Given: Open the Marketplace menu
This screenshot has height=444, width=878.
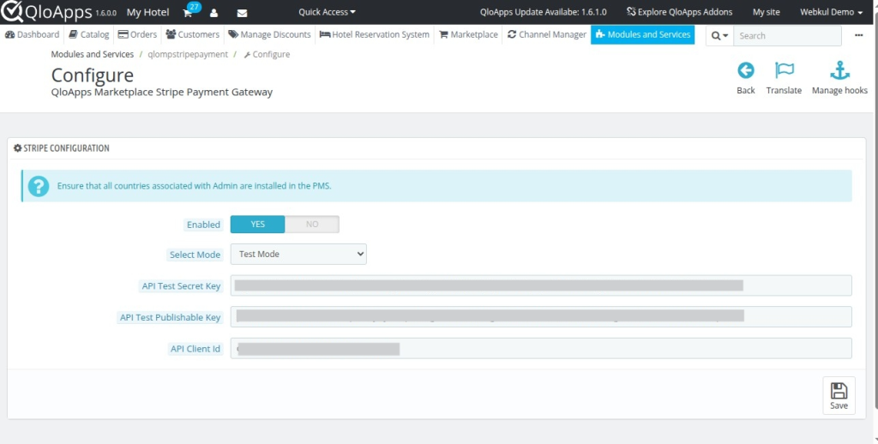Looking at the screenshot, I should pos(468,34).
